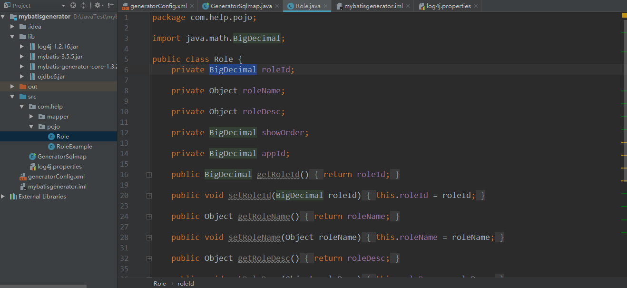Click the roleId breadcrumb in the bottom bar
The height and width of the screenshot is (288, 627).
pos(186,283)
